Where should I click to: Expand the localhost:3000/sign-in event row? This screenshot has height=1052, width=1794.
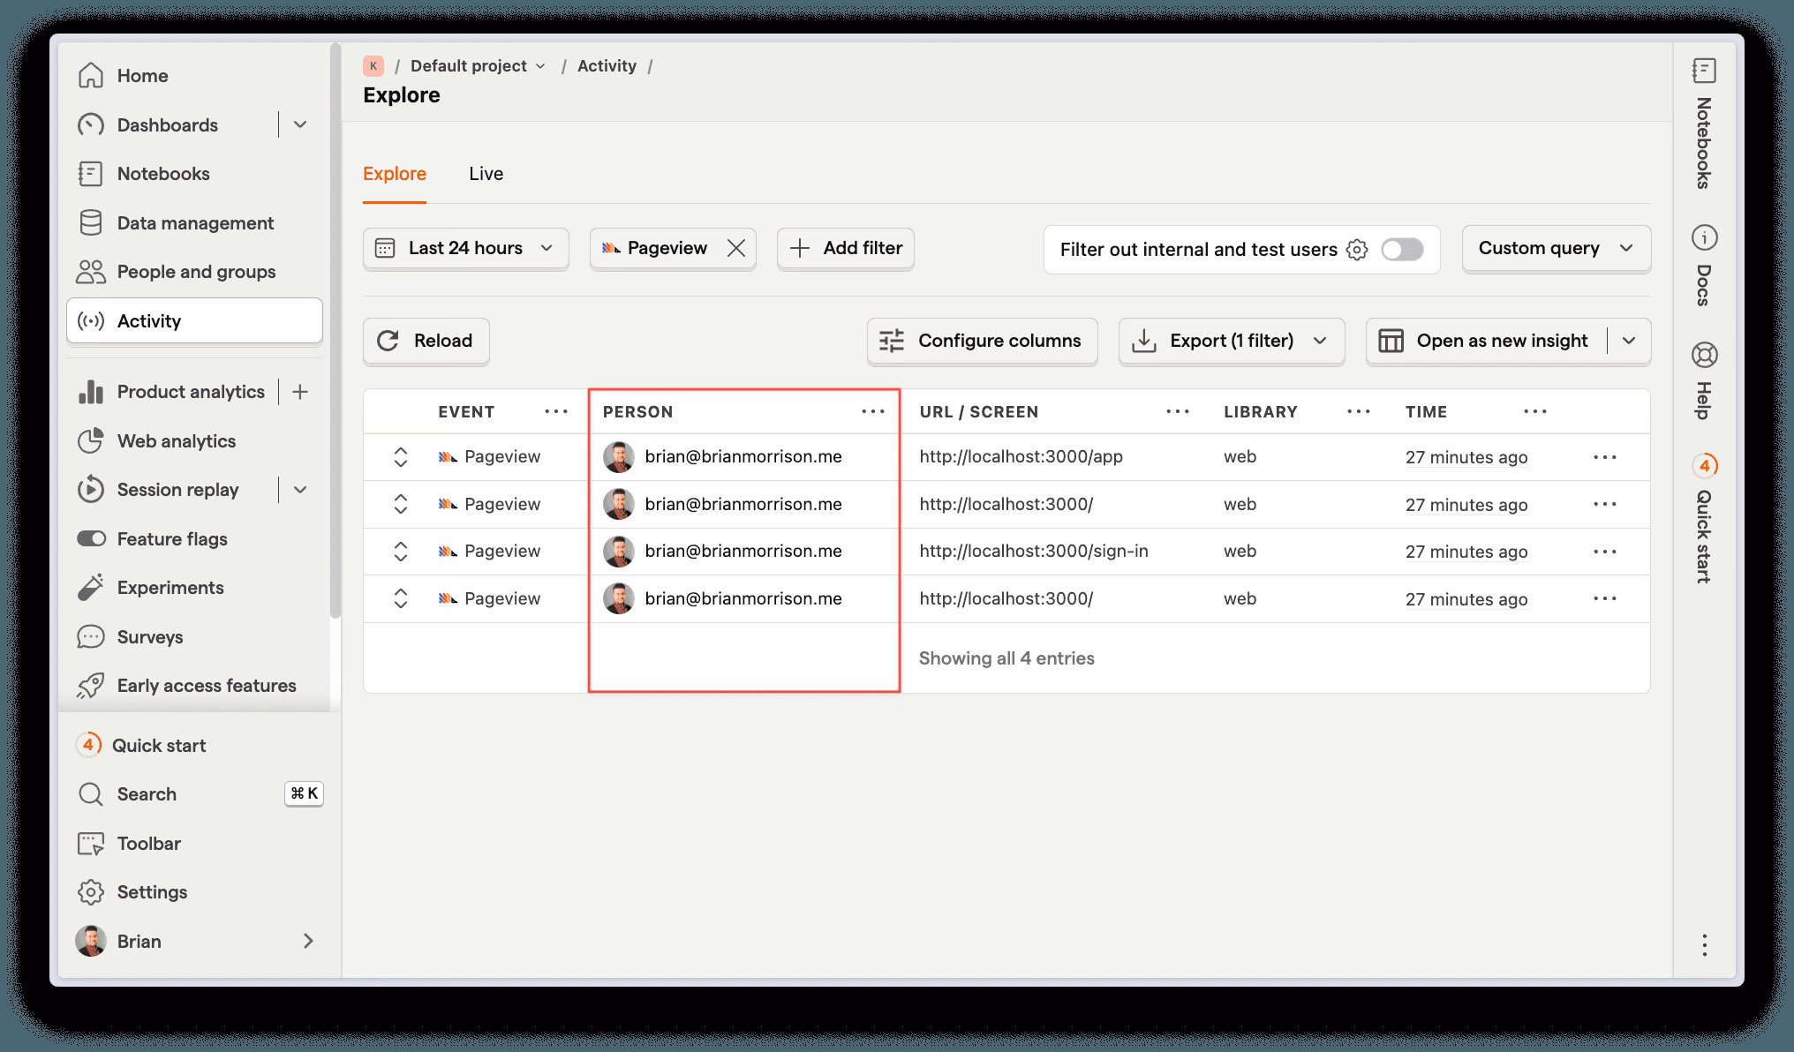(x=401, y=552)
